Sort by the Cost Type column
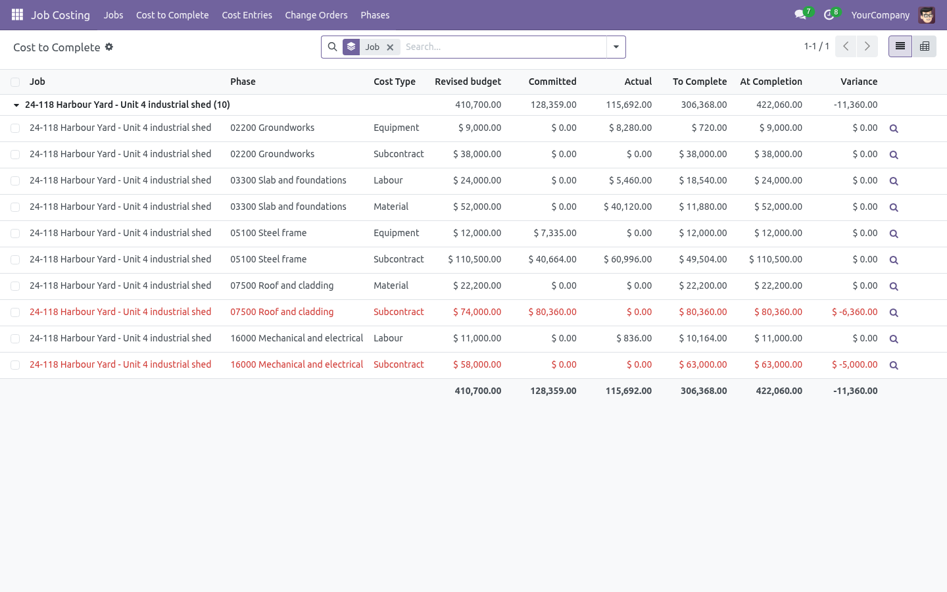Screen dimensions: 947x592 [395, 82]
